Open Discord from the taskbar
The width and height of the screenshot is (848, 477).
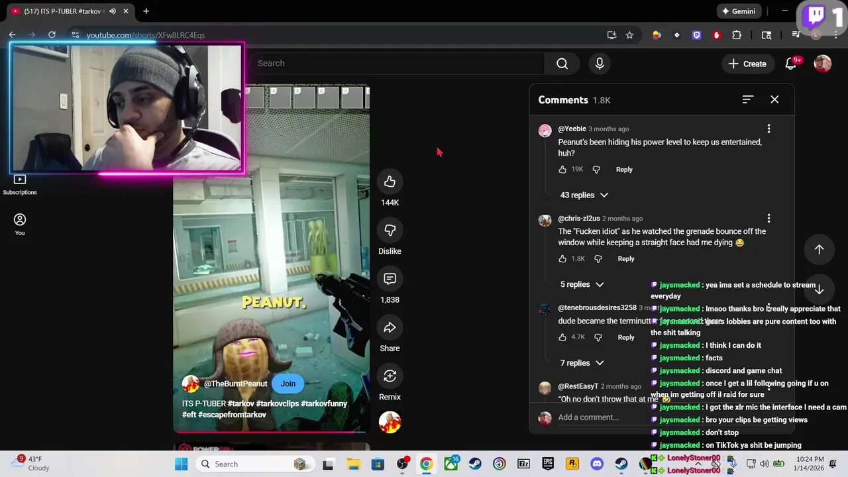click(x=597, y=464)
